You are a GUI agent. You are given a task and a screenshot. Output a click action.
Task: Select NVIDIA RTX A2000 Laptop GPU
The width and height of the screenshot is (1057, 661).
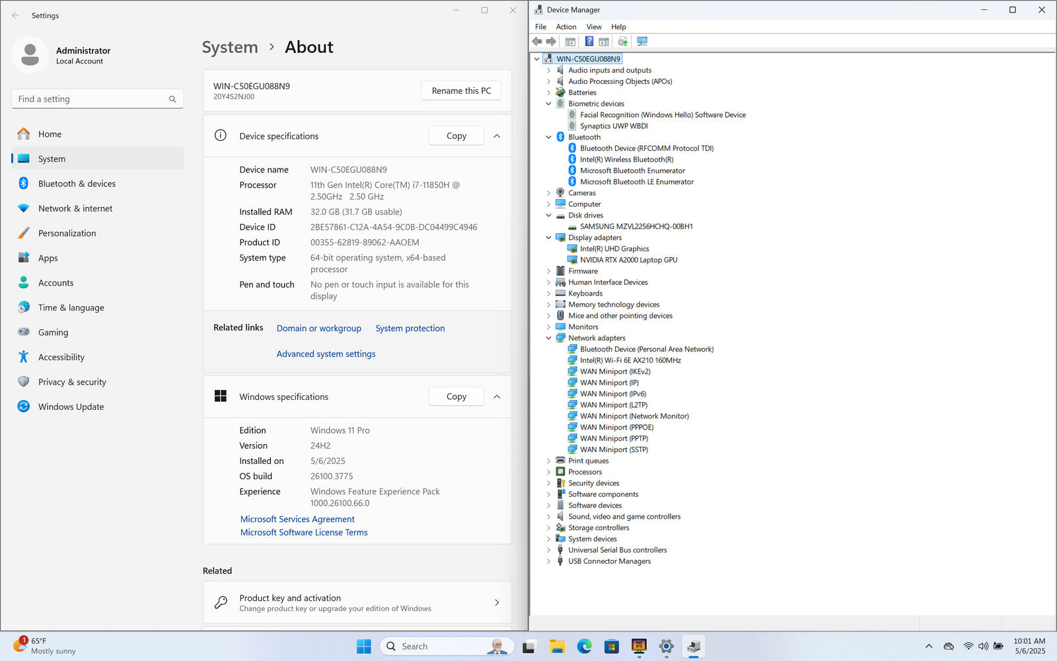click(x=628, y=260)
